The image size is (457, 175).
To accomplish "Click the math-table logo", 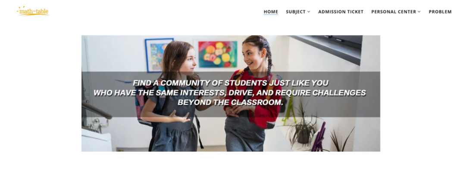I will (x=33, y=11).
